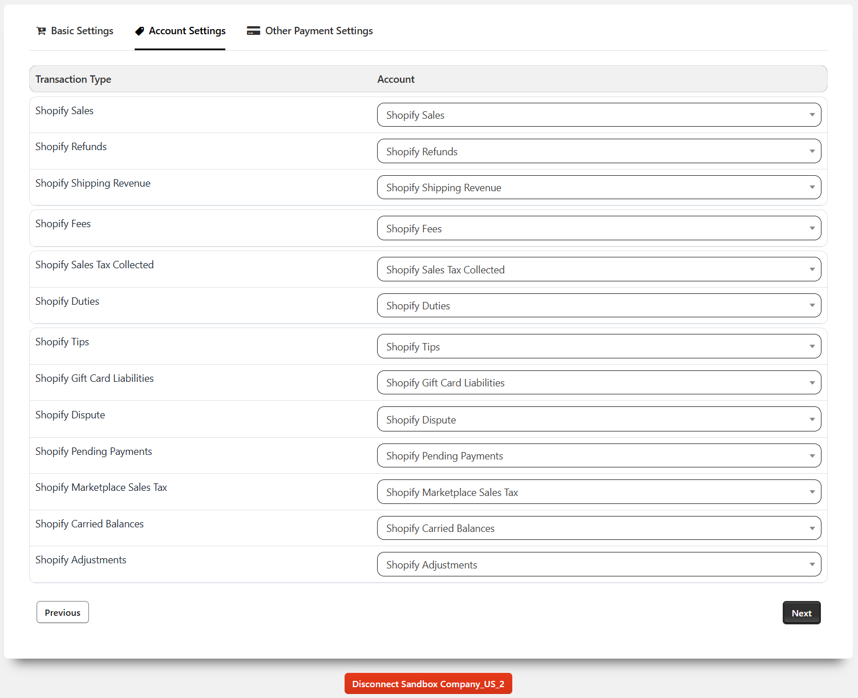858x698 pixels.
Task: Open the Shopify Pending Payments account dropdown
Action: [x=599, y=455]
